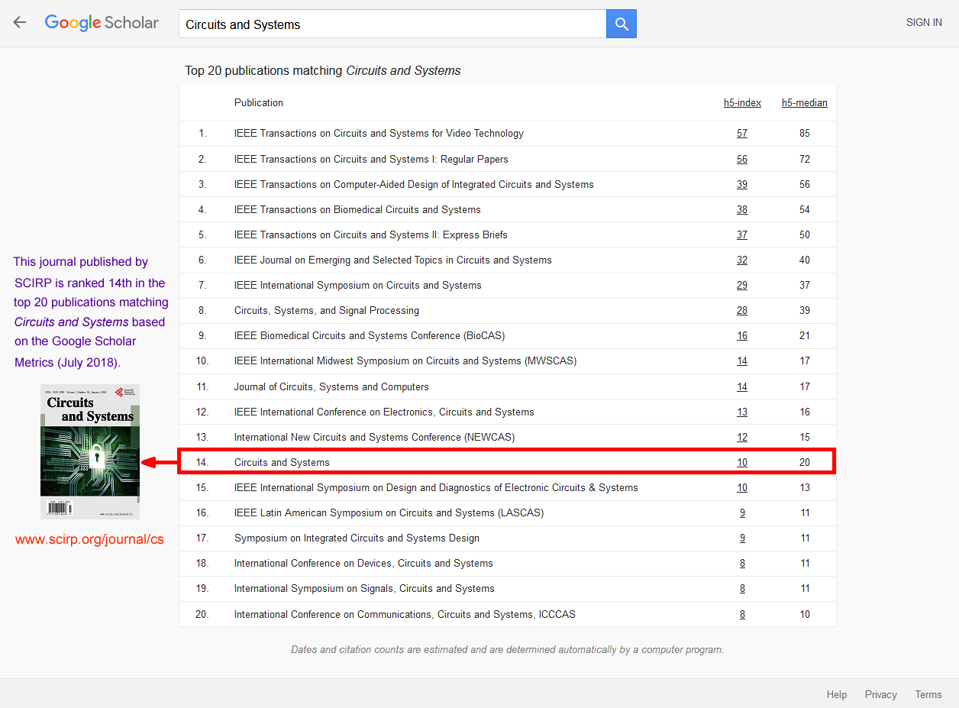This screenshot has height=708, width=959.
Task: Select 'International Conference on Devices, Circuits and Systems'
Action: coord(363,563)
